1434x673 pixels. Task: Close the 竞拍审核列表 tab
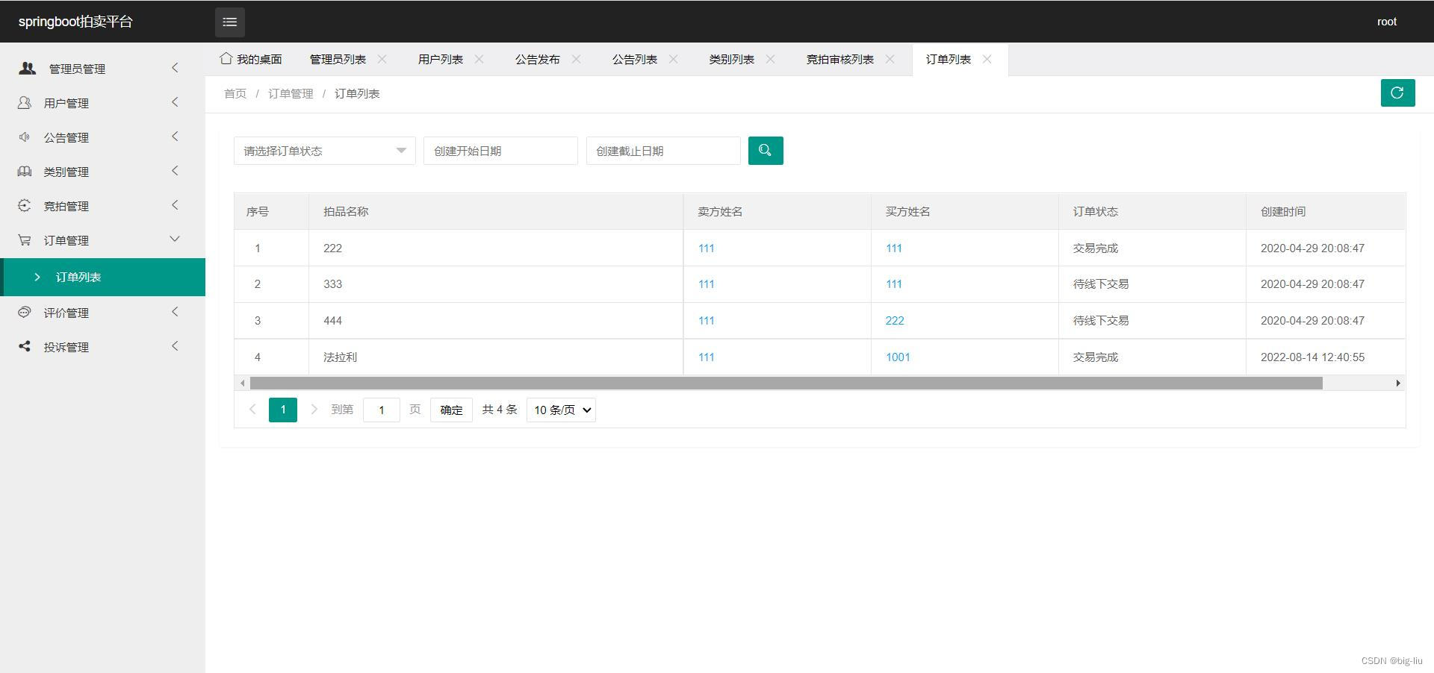click(890, 59)
